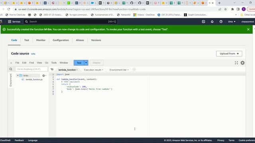Click the Deploy button
The width and height of the screenshot is (255, 143).
[x=96, y=63]
